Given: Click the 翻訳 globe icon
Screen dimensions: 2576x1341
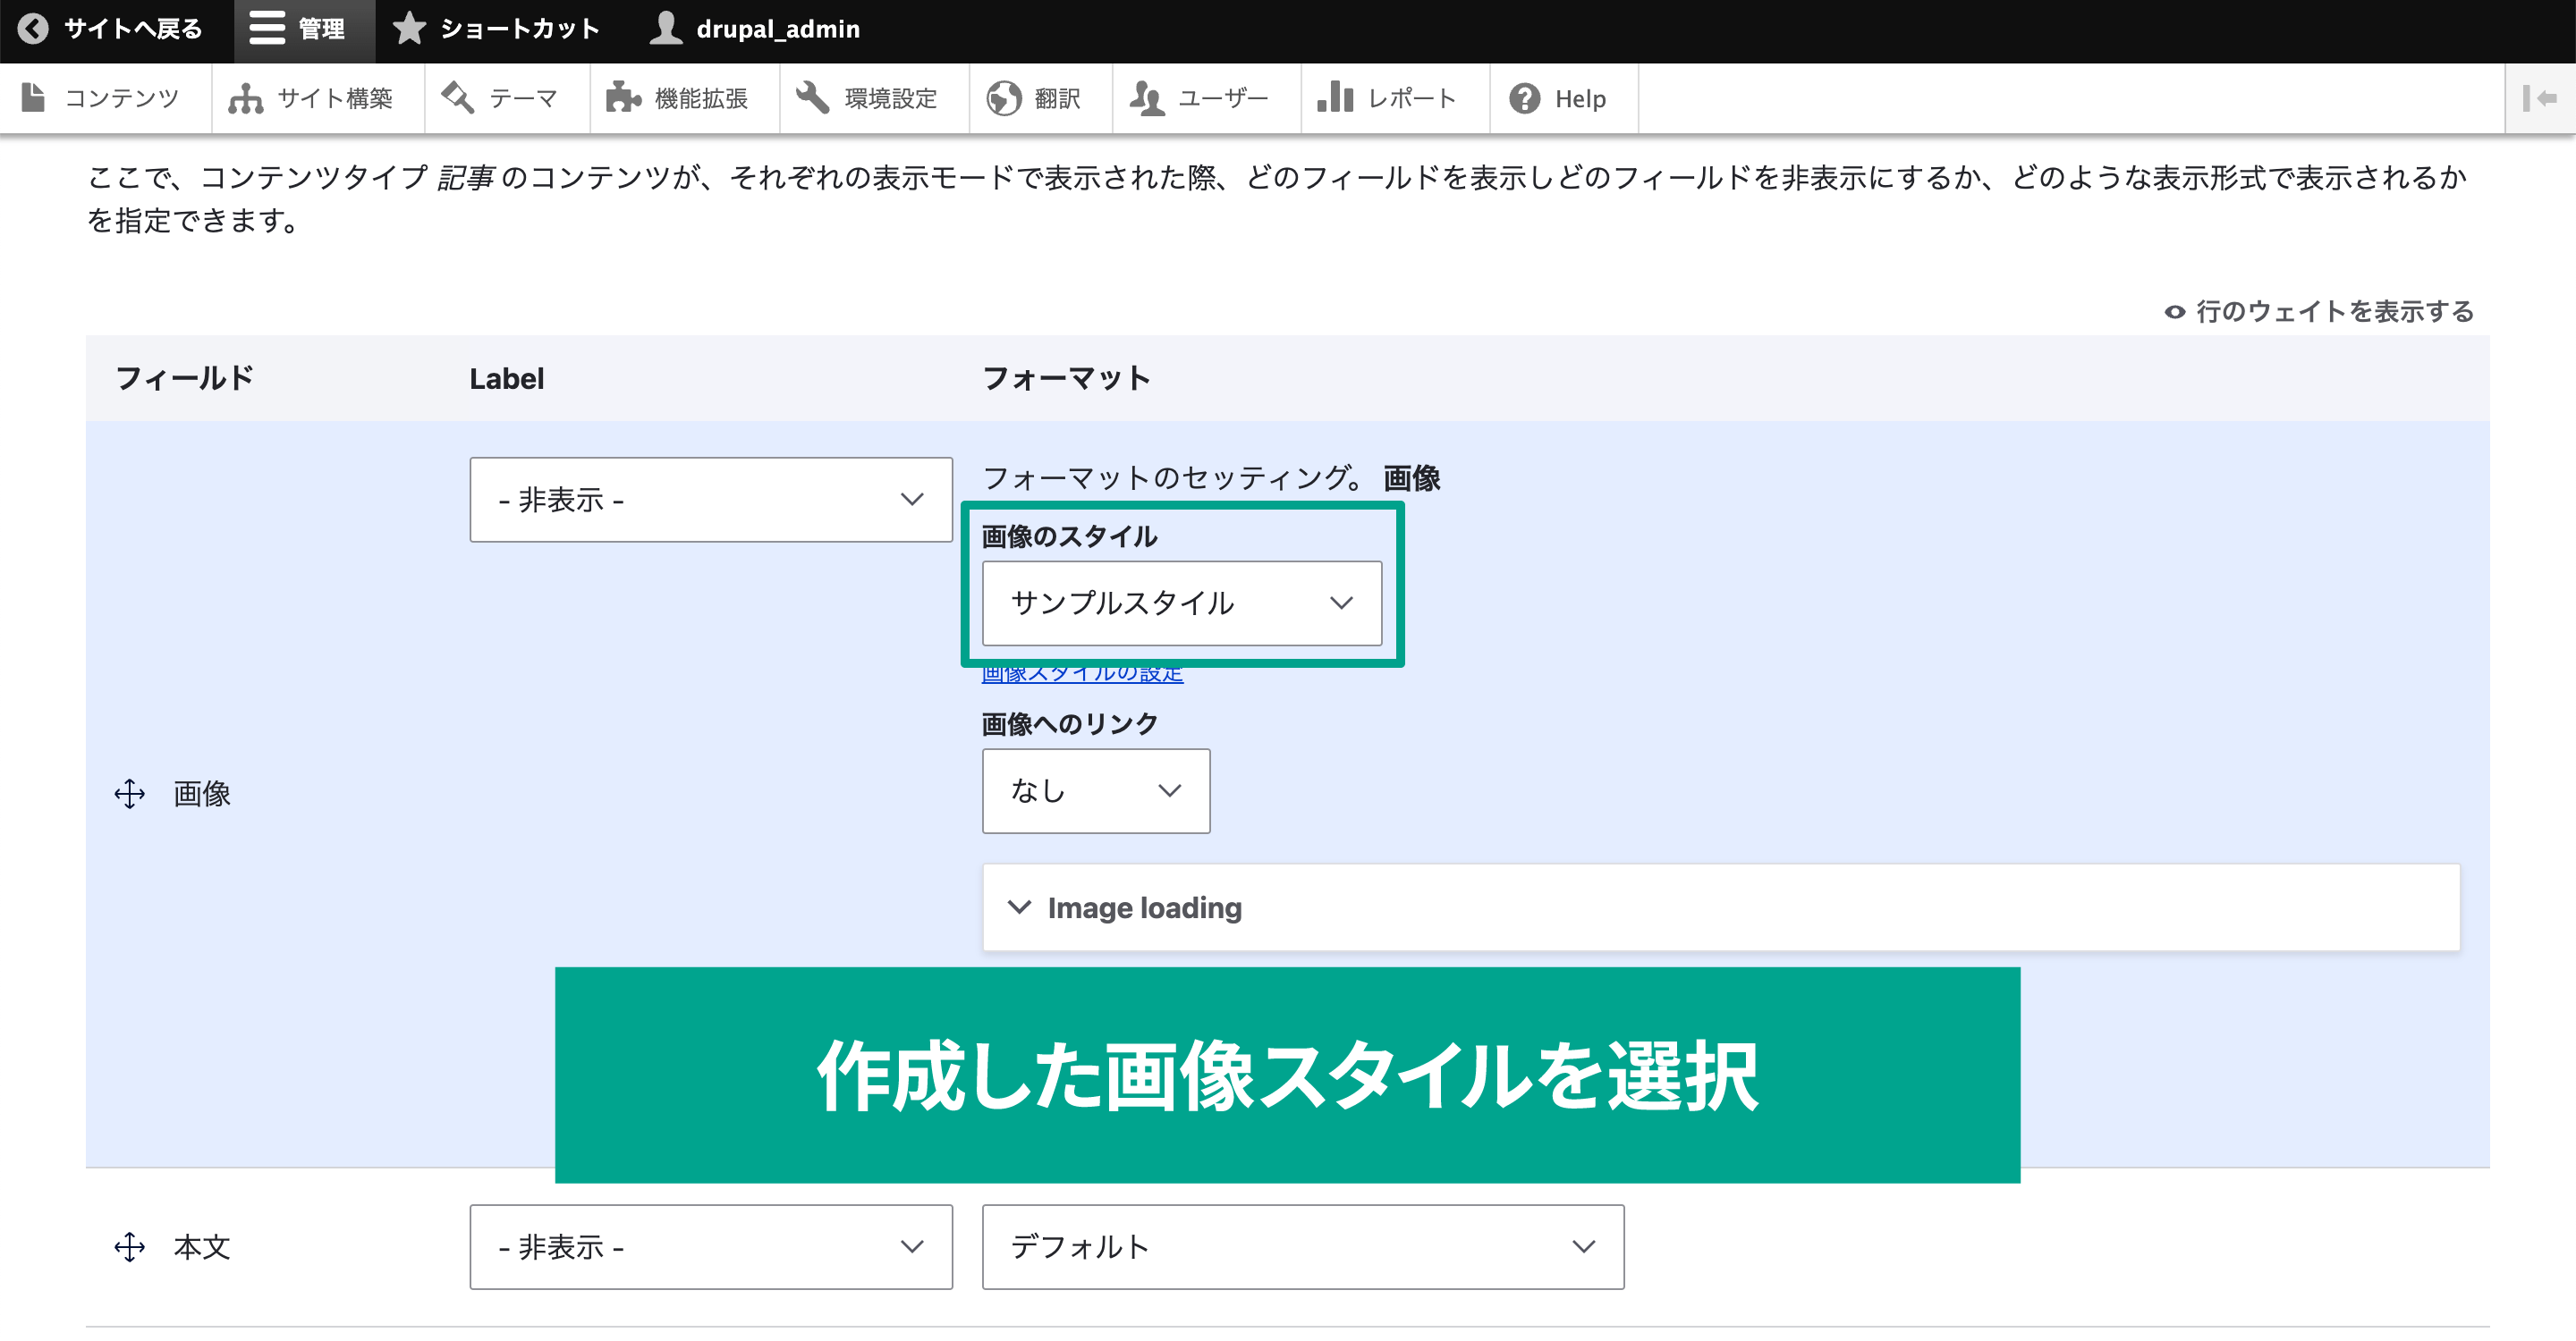Looking at the screenshot, I should click(1003, 98).
